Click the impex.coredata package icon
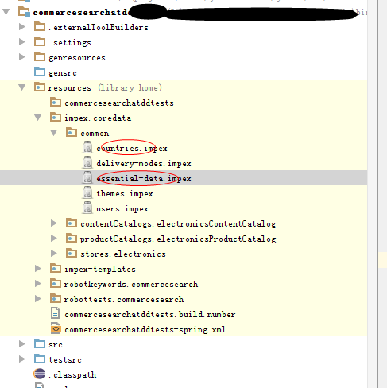This screenshot has height=388, width=387. (x=56, y=118)
